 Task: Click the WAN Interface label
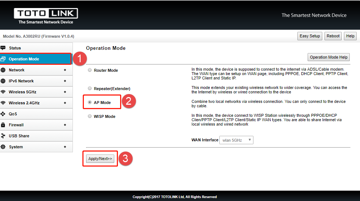click(x=205, y=140)
